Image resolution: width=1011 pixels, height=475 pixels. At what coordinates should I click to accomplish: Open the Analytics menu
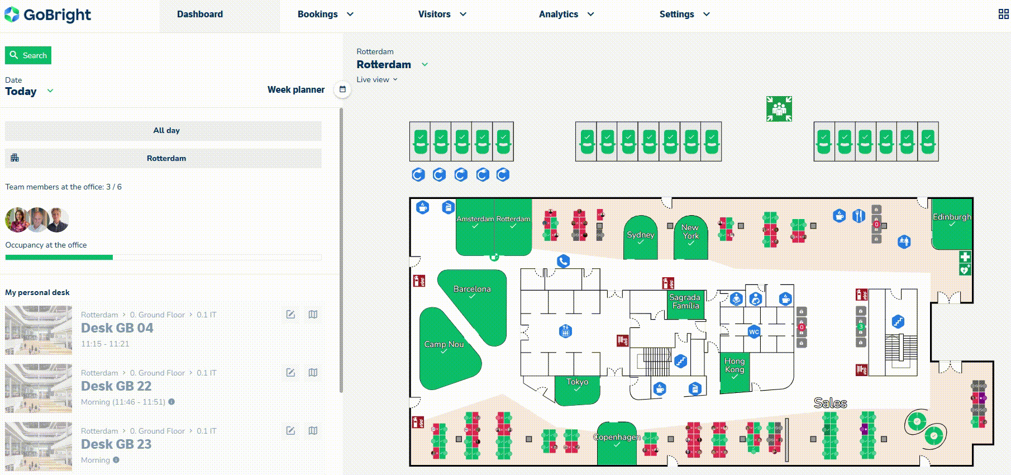(x=566, y=15)
